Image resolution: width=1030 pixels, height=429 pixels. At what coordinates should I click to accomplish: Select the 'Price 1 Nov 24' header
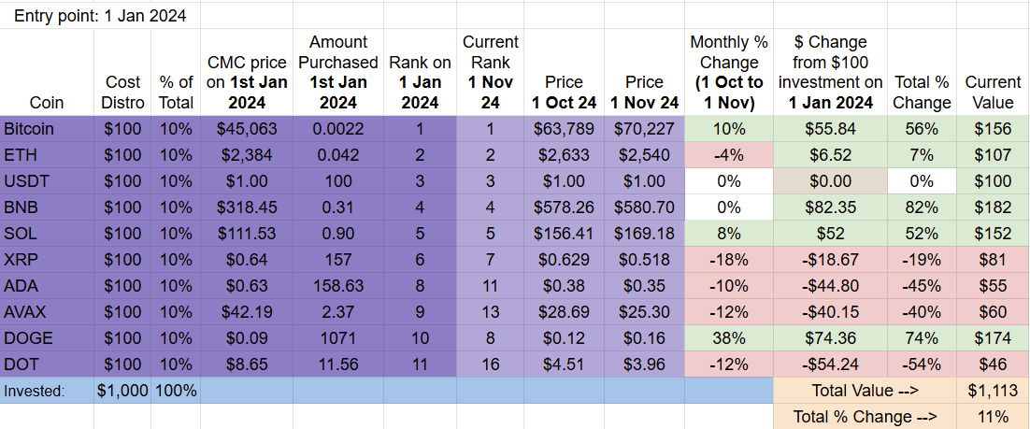point(644,72)
